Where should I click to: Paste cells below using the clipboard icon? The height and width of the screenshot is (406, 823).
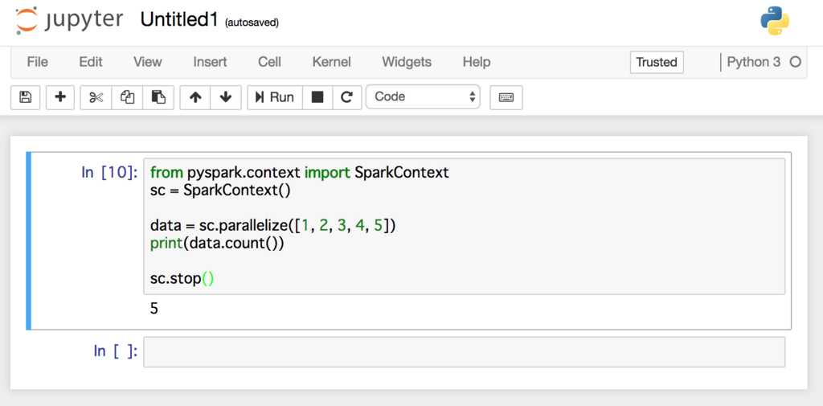(x=158, y=97)
